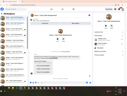Viewport: 127px width, 96px height.
Task: Open options for Matthew Cook member
Action: pyautogui.click(x=122, y=39)
